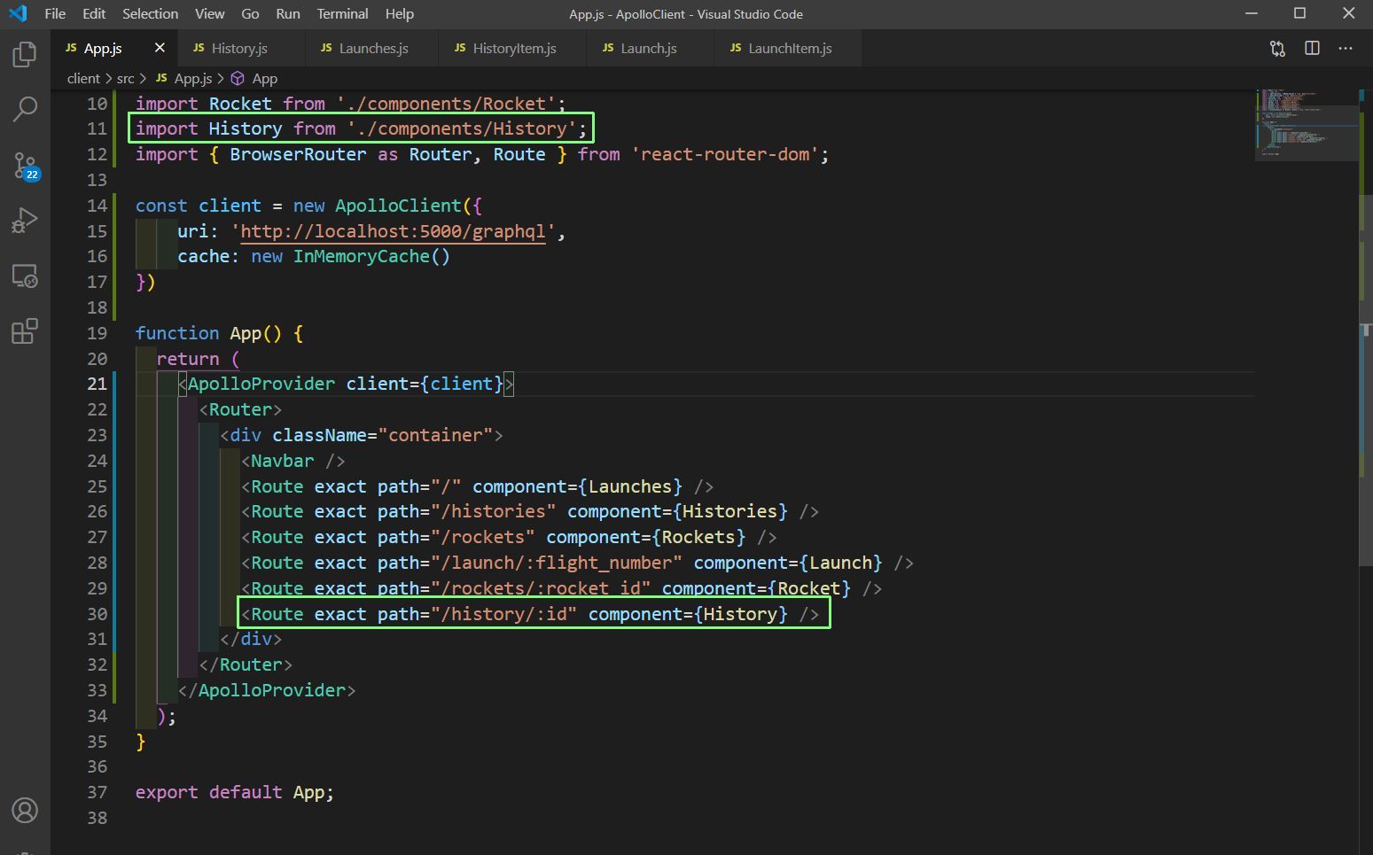Open the View menu
This screenshot has height=855, width=1373.
pyautogui.click(x=210, y=13)
